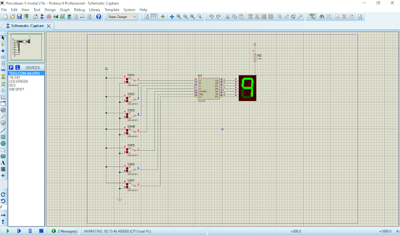Toggle switch SW3 on the schematic
The width and height of the screenshot is (400, 235).
coord(131,115)
